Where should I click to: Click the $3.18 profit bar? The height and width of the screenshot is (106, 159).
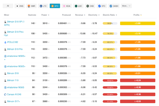138,34
